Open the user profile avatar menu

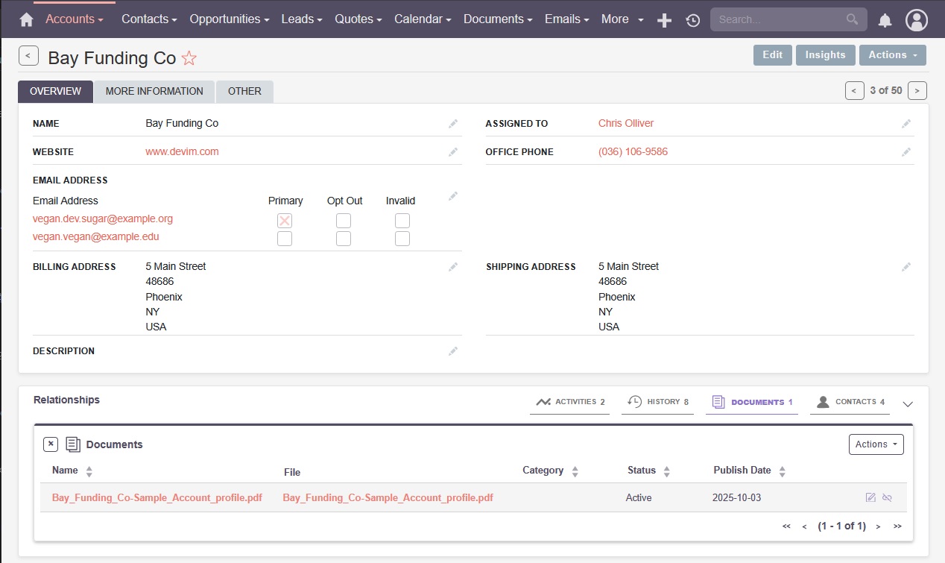coord(916,20)
